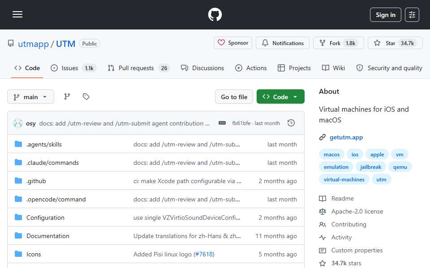Screen dimensions: 430x268
Task: Select the jailbreak topic tag
Action: 370,167
